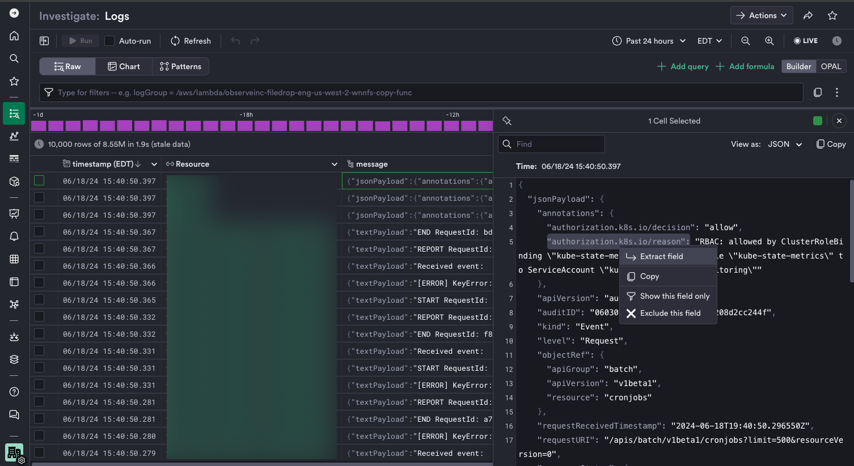Switch to Builder mode

pyautogui.click(x=798, y=66)
